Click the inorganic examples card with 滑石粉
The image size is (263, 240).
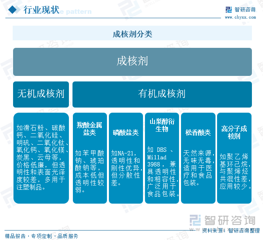(x=41, y=158)
